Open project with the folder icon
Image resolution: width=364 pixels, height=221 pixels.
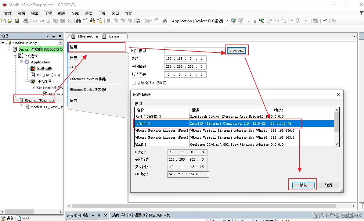tap(10, 21)
